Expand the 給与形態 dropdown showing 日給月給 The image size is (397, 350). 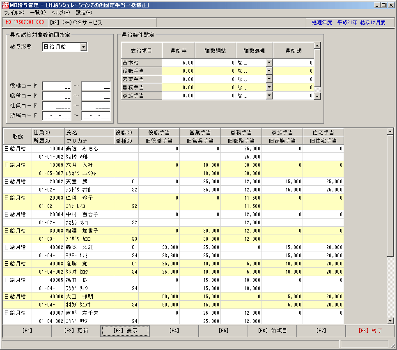click(84, 46)
